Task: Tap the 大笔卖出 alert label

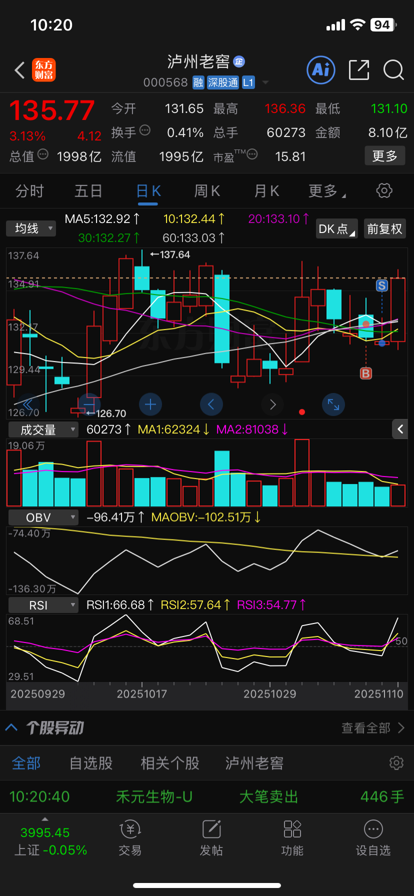Action: (268, 796)
